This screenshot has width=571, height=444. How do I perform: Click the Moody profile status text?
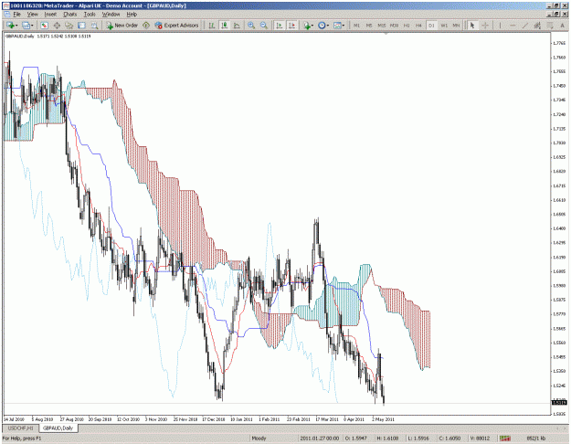tap(259, 439)
